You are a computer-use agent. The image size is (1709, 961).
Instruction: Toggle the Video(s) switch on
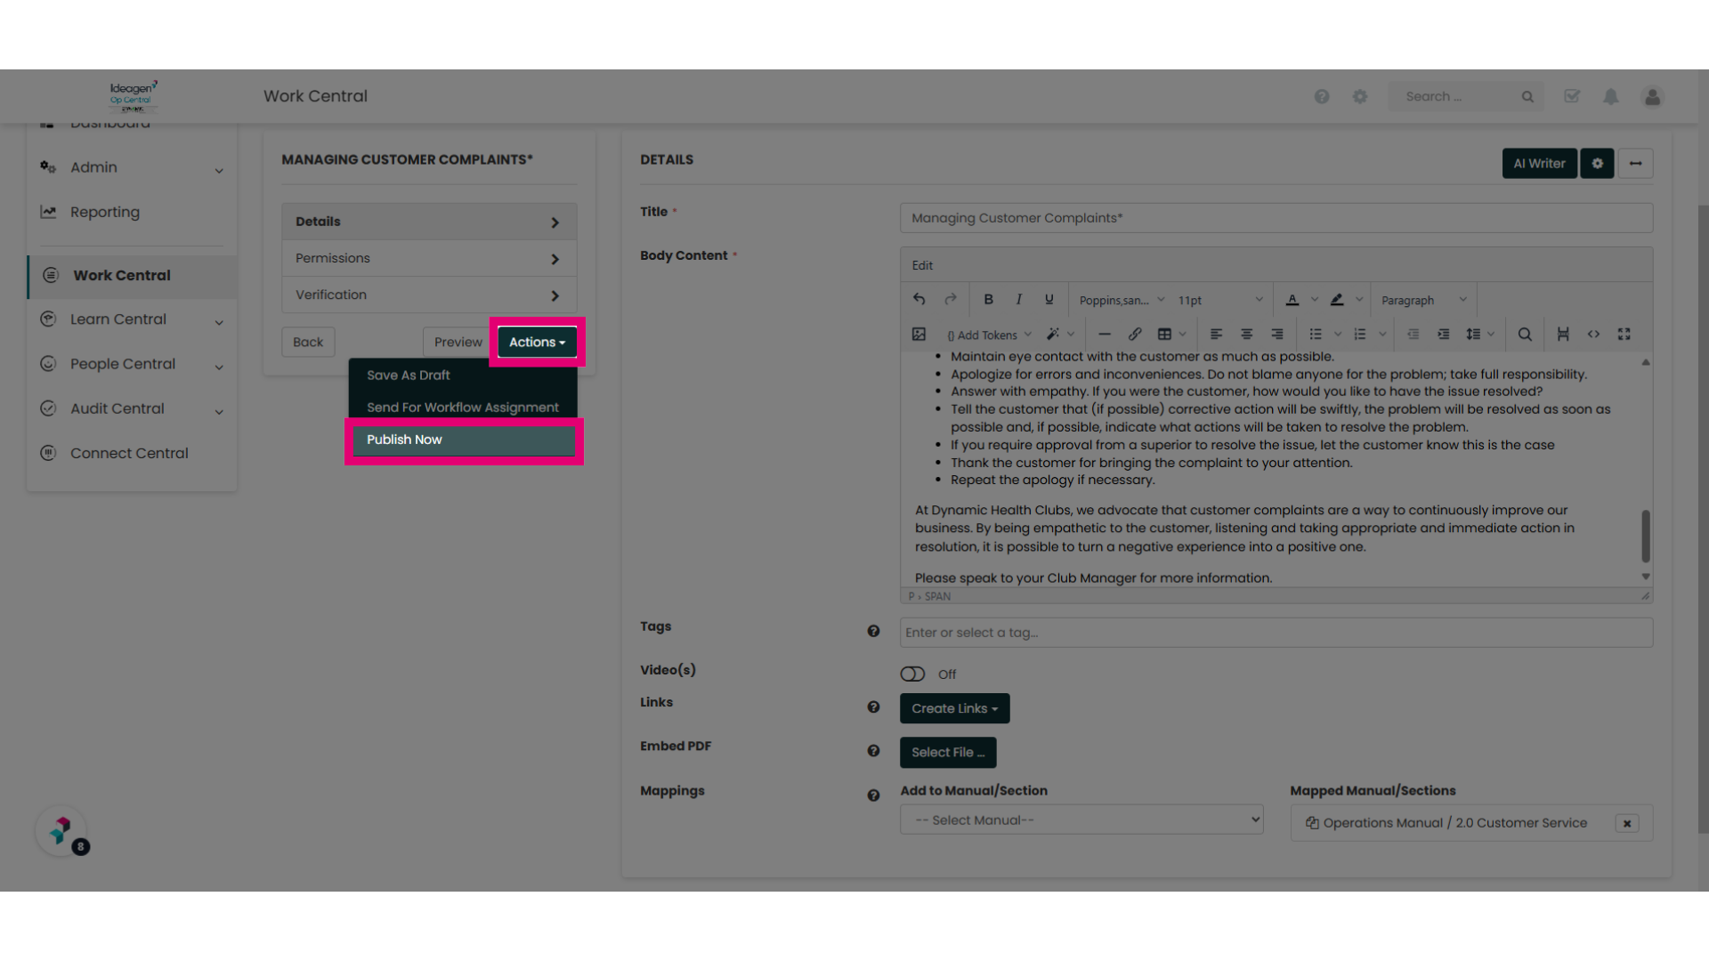coord(912,674)
